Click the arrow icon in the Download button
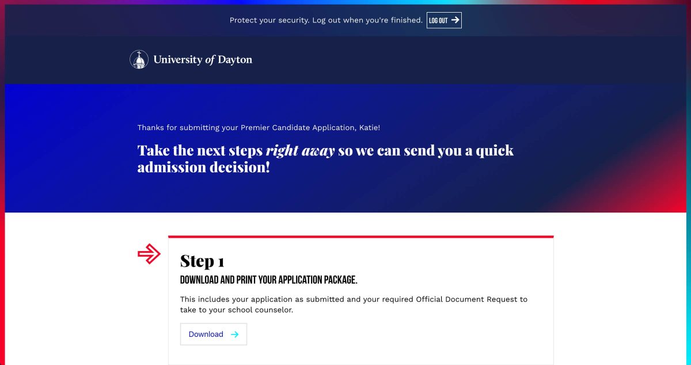 (234, 334)
